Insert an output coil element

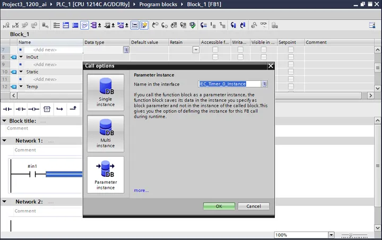pos(33,109)
